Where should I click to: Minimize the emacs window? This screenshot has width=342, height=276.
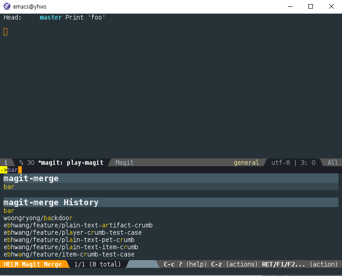click(x=290, y=6)
